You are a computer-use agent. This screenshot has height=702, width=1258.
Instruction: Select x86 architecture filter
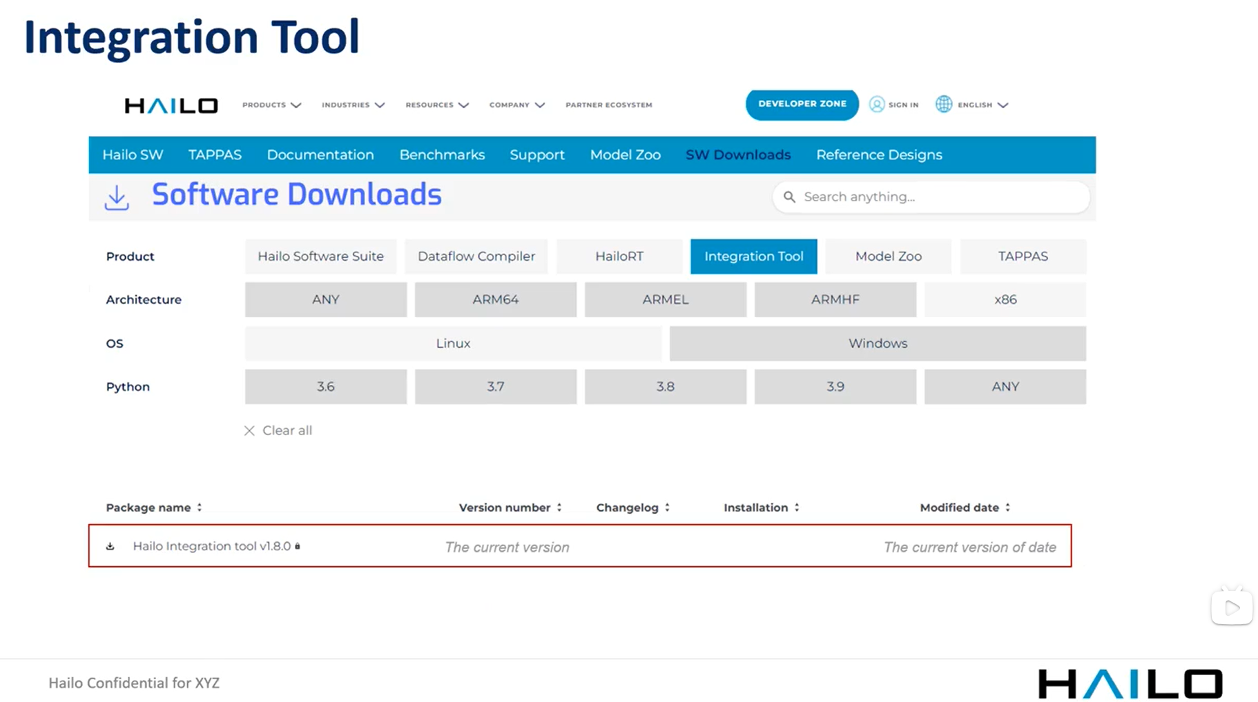(x=1005, y=300)
